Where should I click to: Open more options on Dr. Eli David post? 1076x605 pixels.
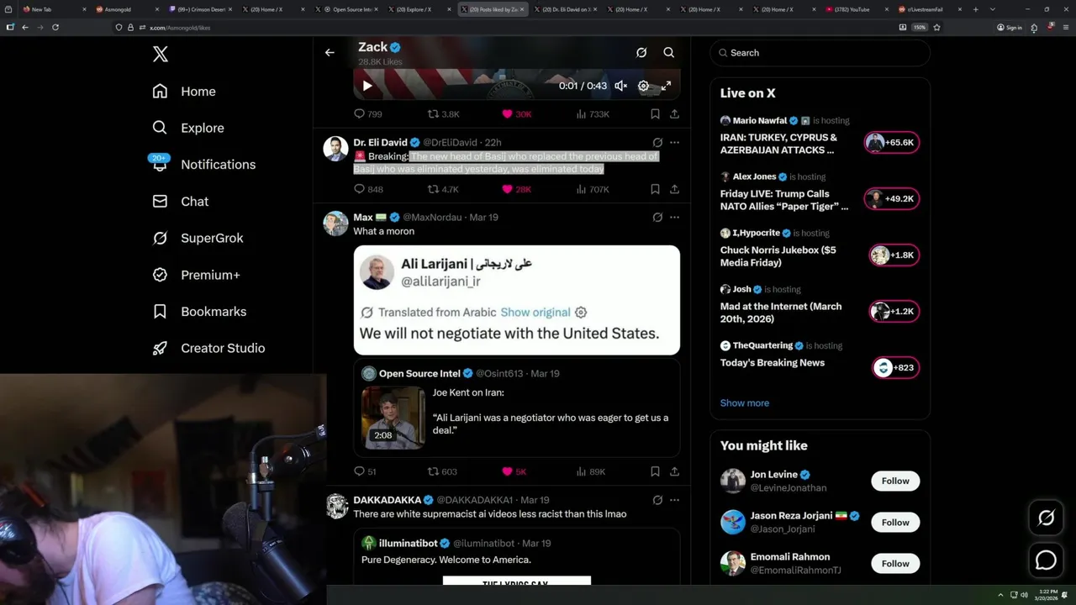[x=674, y=143]
